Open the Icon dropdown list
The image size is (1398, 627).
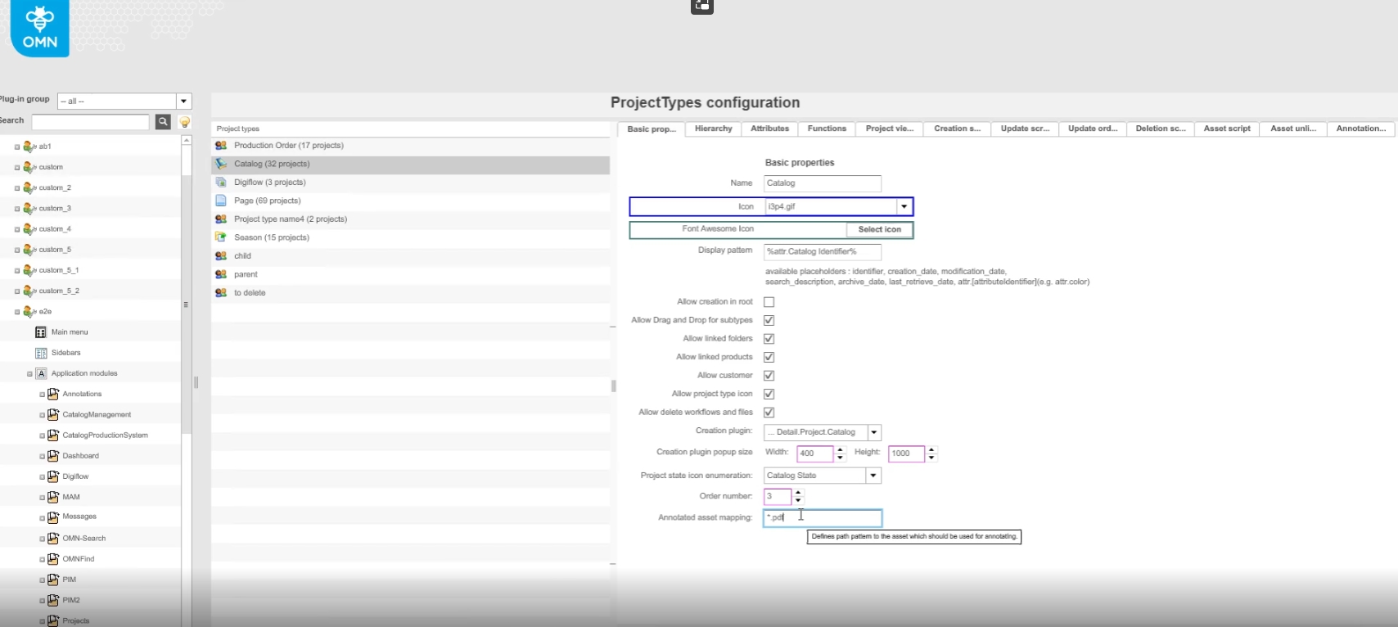tap(904, 206)
